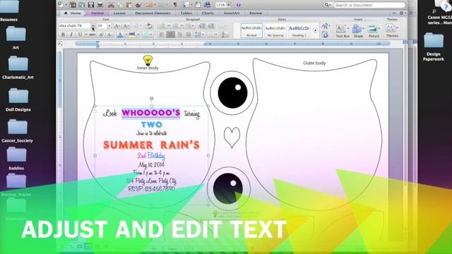Screen dimensions: 452x254
Task: Insert a Shape
Action: [x=358, y=31]
